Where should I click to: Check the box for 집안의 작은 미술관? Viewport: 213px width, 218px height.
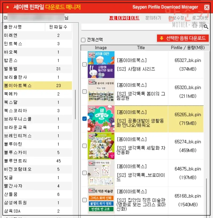coord(85,200)
